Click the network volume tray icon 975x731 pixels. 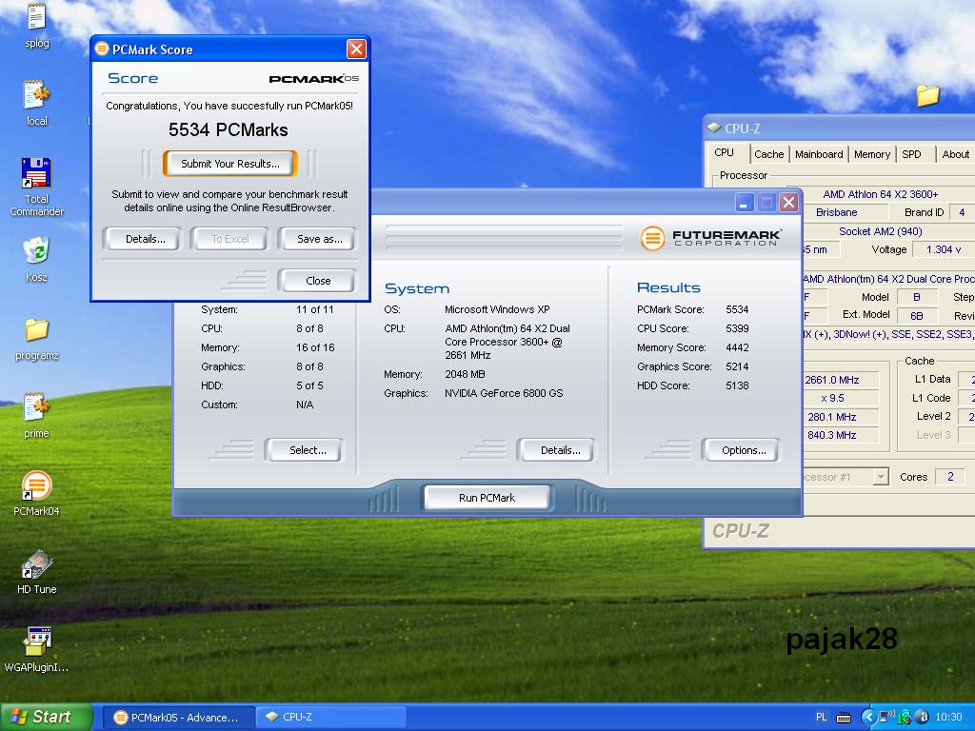click(886, 718)
